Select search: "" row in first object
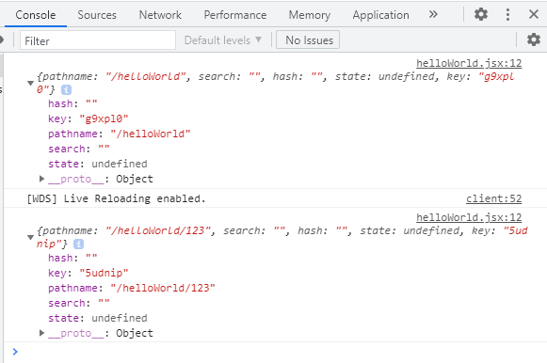 pyautogui.click(x=79, y=149)
